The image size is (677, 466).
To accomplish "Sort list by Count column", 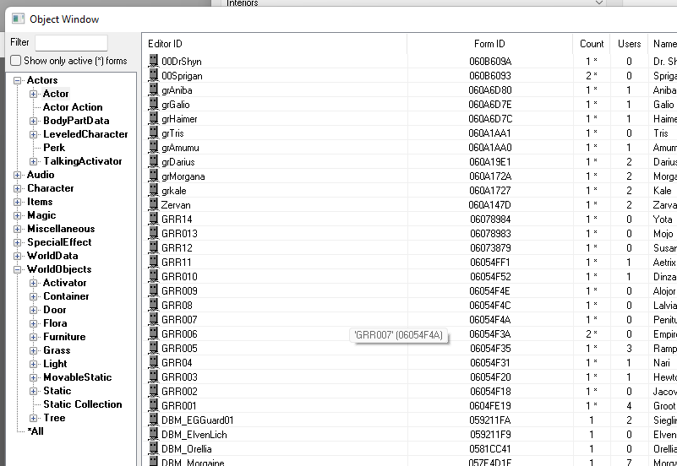I will point(592,44).
